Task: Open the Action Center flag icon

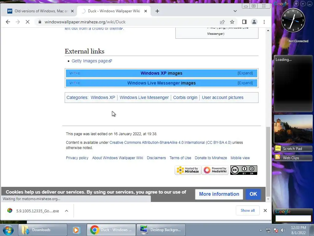Action: click(276, 230)
